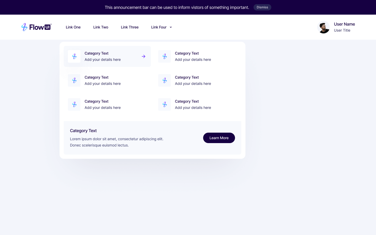Viewport: 376px width, 235px height.
Task: Click the user profile avatar photo
Action: [324, 27]
